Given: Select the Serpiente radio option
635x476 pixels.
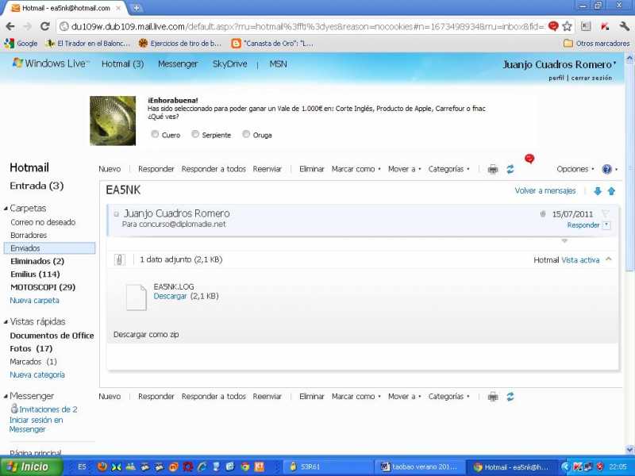Looking at the screenshot, I should point(195,134).
